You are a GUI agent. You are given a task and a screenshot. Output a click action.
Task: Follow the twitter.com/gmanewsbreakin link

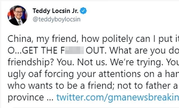118,97
